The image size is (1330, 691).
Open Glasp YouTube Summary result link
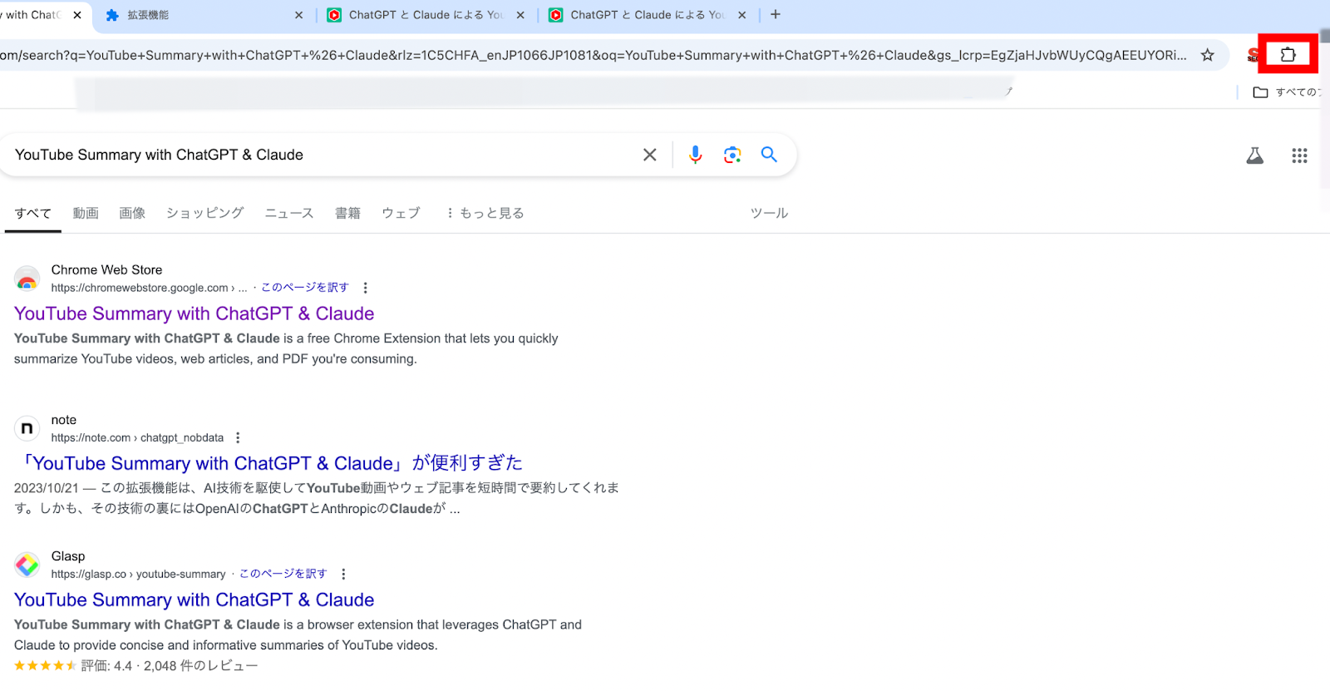[194, 600]
